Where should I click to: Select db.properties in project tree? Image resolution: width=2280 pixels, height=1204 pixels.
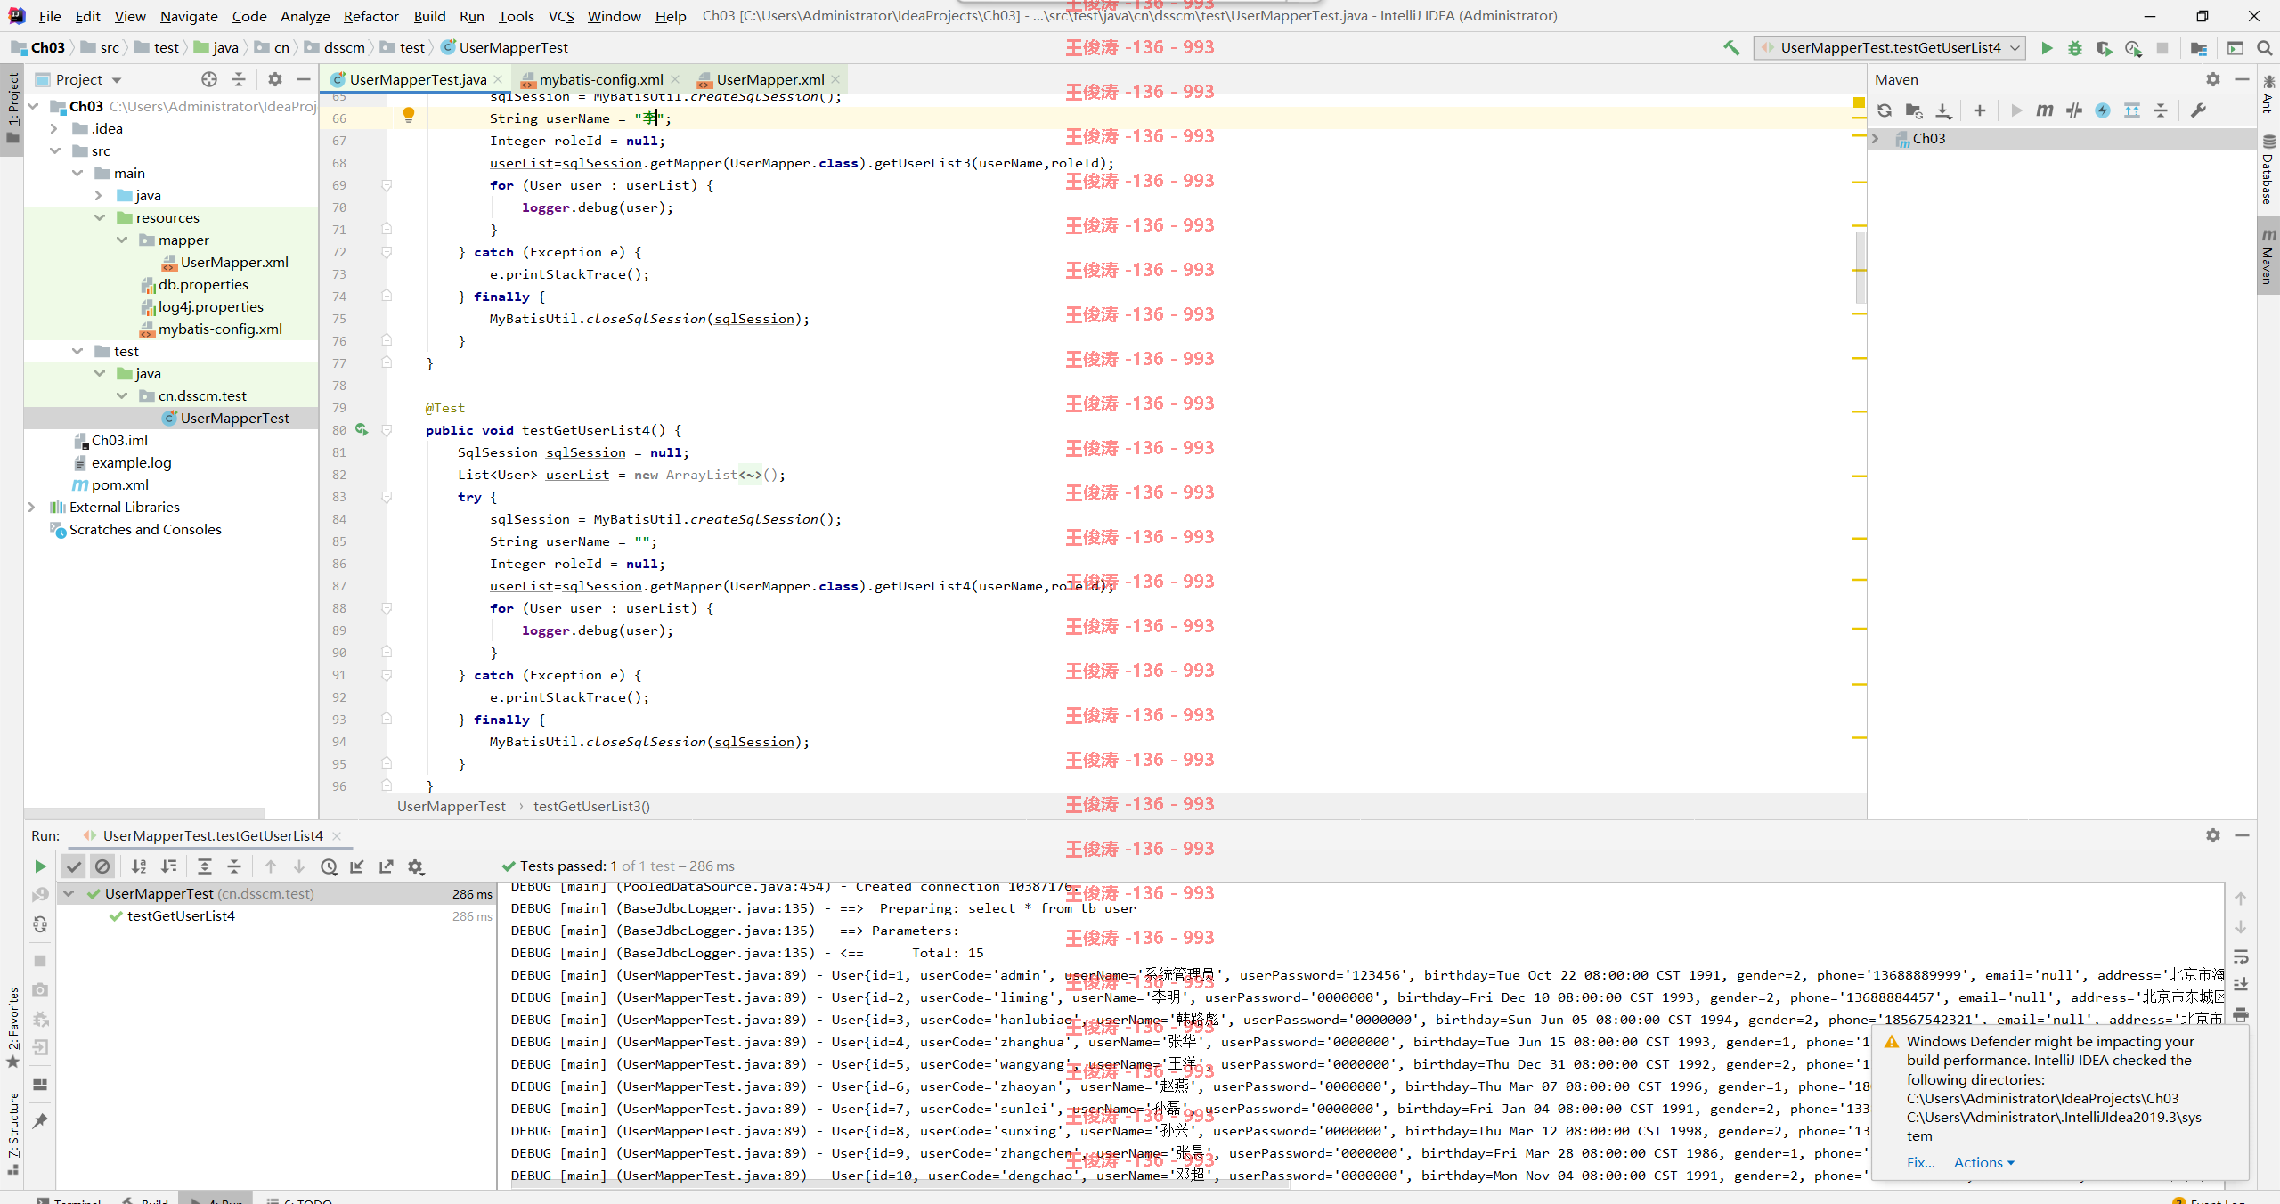pyautogui.click(x=203, y=284)
